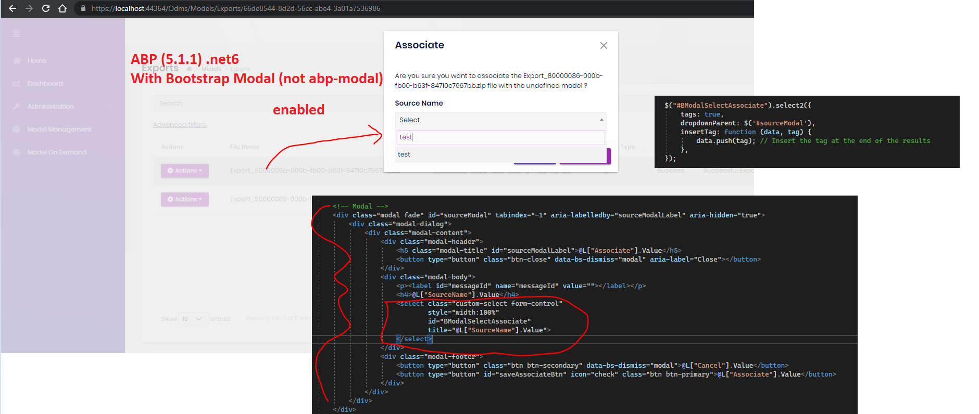This screenshot has height=414, width=979.
Task: Reload the page with refresh icon
Action: click(x=46, y=8)
